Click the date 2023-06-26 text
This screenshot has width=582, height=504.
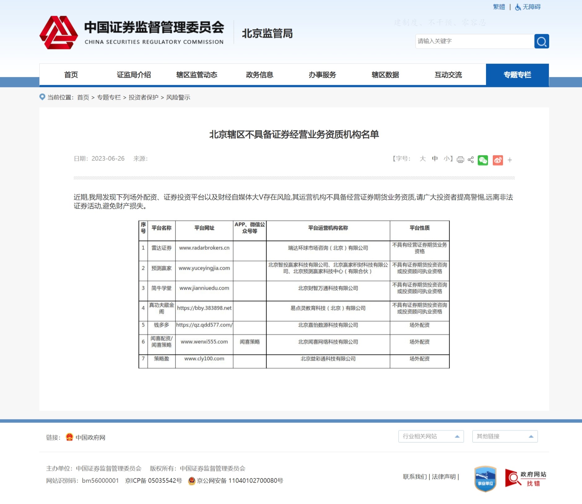(x=108, y=159)
